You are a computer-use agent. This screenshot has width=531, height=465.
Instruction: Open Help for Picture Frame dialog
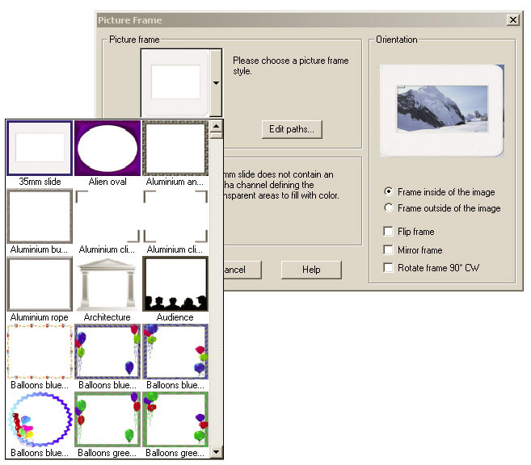[x=311, y=270]
